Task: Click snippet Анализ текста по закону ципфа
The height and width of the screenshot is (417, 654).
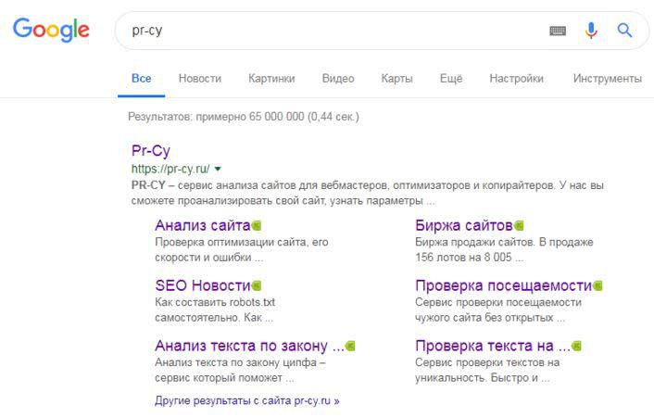Action: coord(240,371)
